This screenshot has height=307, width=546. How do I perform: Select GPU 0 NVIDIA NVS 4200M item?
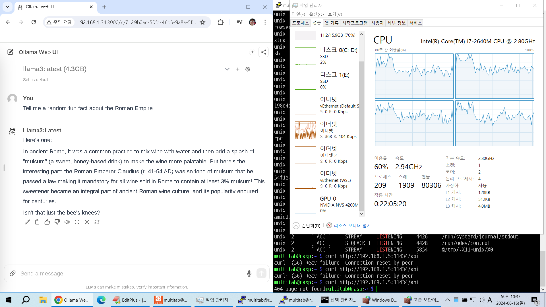pyautogui.click(x=326, y=205)
